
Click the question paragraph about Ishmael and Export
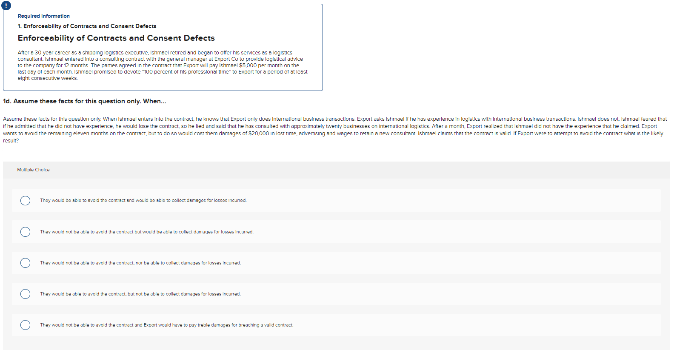pyautogui.click(x=335, y=130)
